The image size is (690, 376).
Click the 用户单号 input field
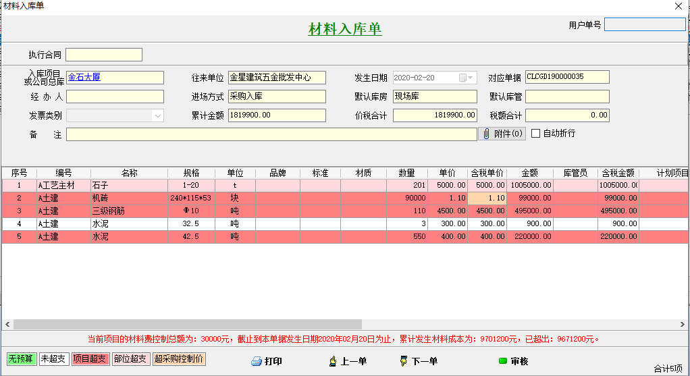(x=645, y=24)
